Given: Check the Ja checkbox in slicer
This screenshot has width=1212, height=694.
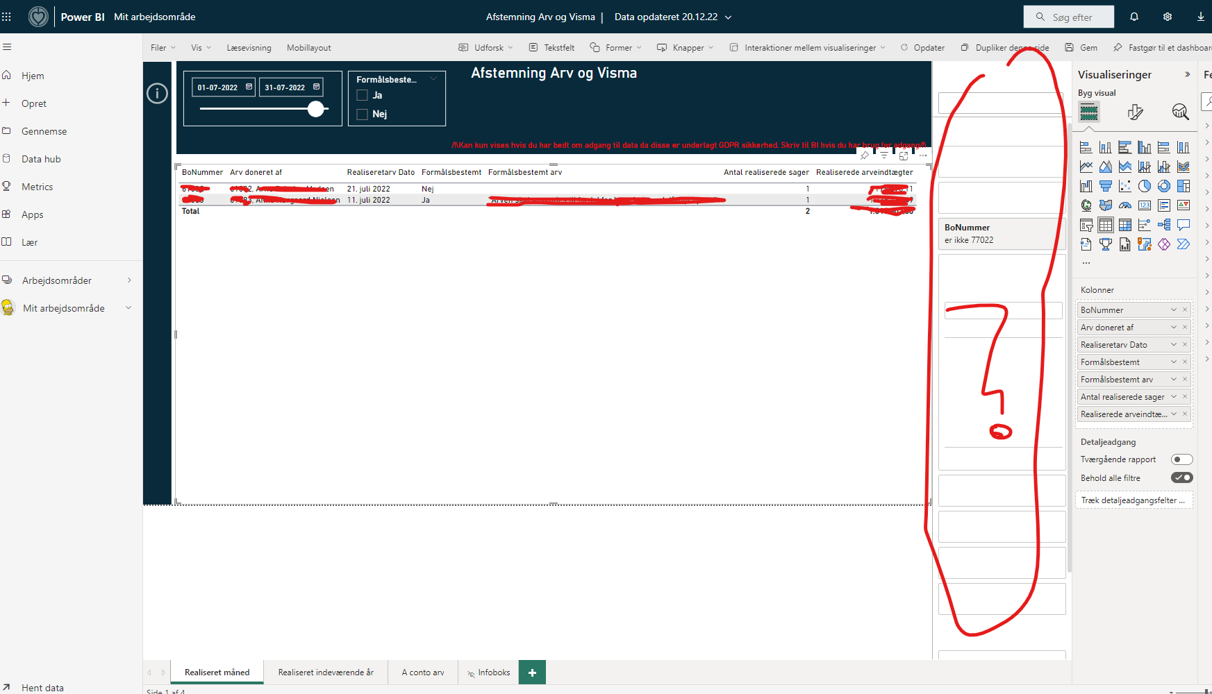Looking at the screenshot, I should (362, 96).
